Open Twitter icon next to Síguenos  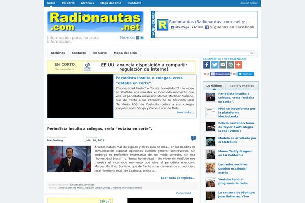tap(142, 38)
